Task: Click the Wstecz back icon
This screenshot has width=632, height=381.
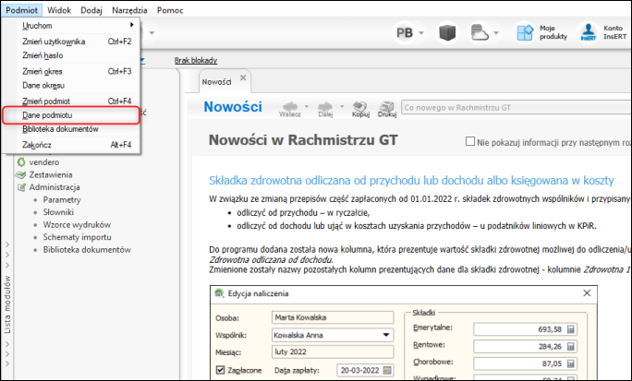Action: click(290, 109)
